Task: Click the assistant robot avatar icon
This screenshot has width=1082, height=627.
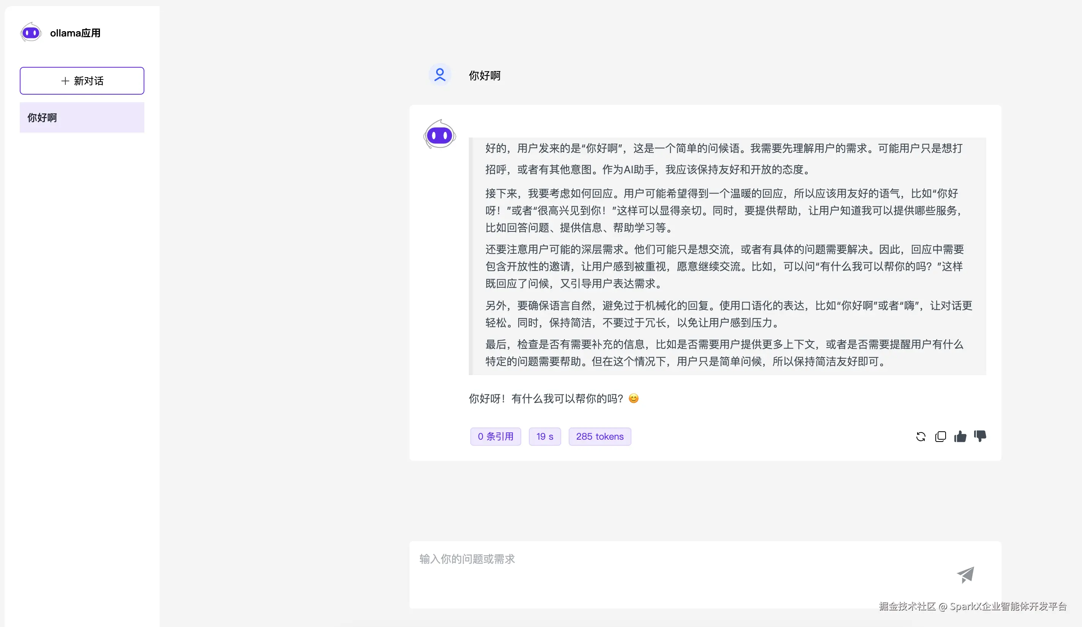Action: (x=440, y=135)
